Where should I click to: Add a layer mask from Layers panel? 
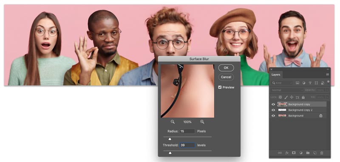click(x=294, y=153)
